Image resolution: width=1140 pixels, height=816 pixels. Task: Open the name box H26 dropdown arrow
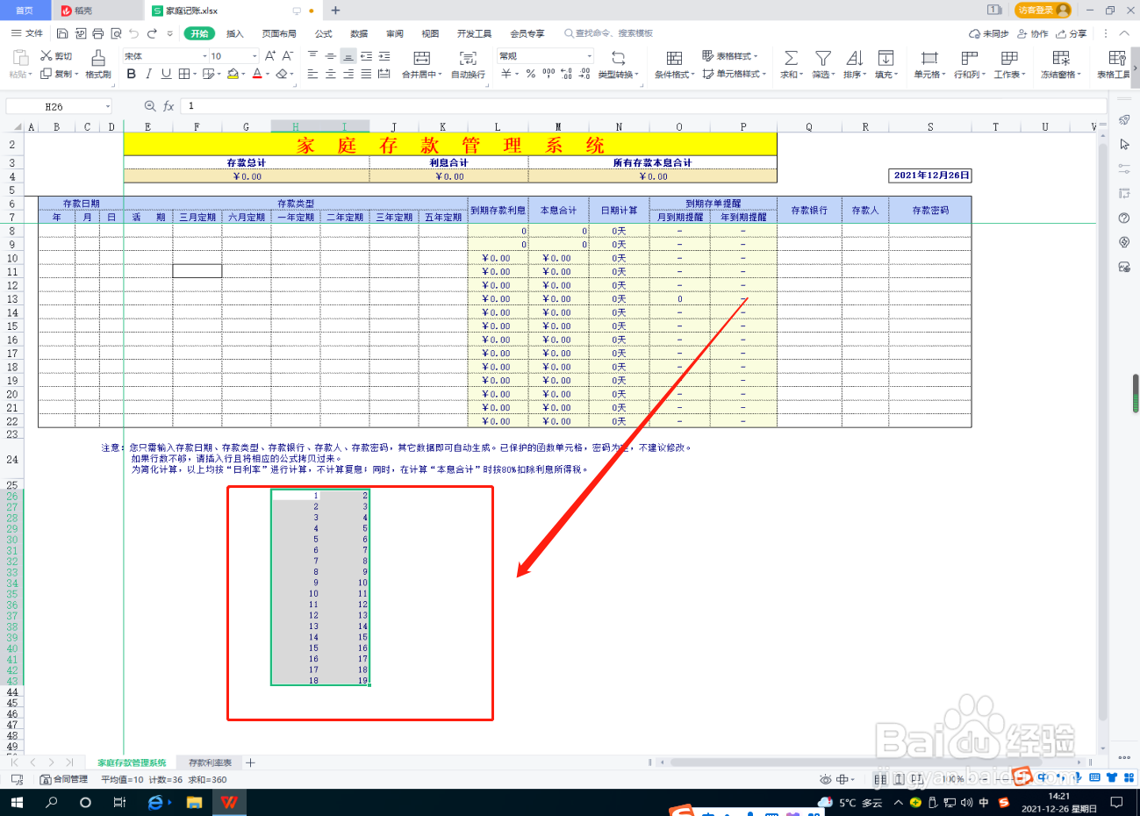(108, 106)
